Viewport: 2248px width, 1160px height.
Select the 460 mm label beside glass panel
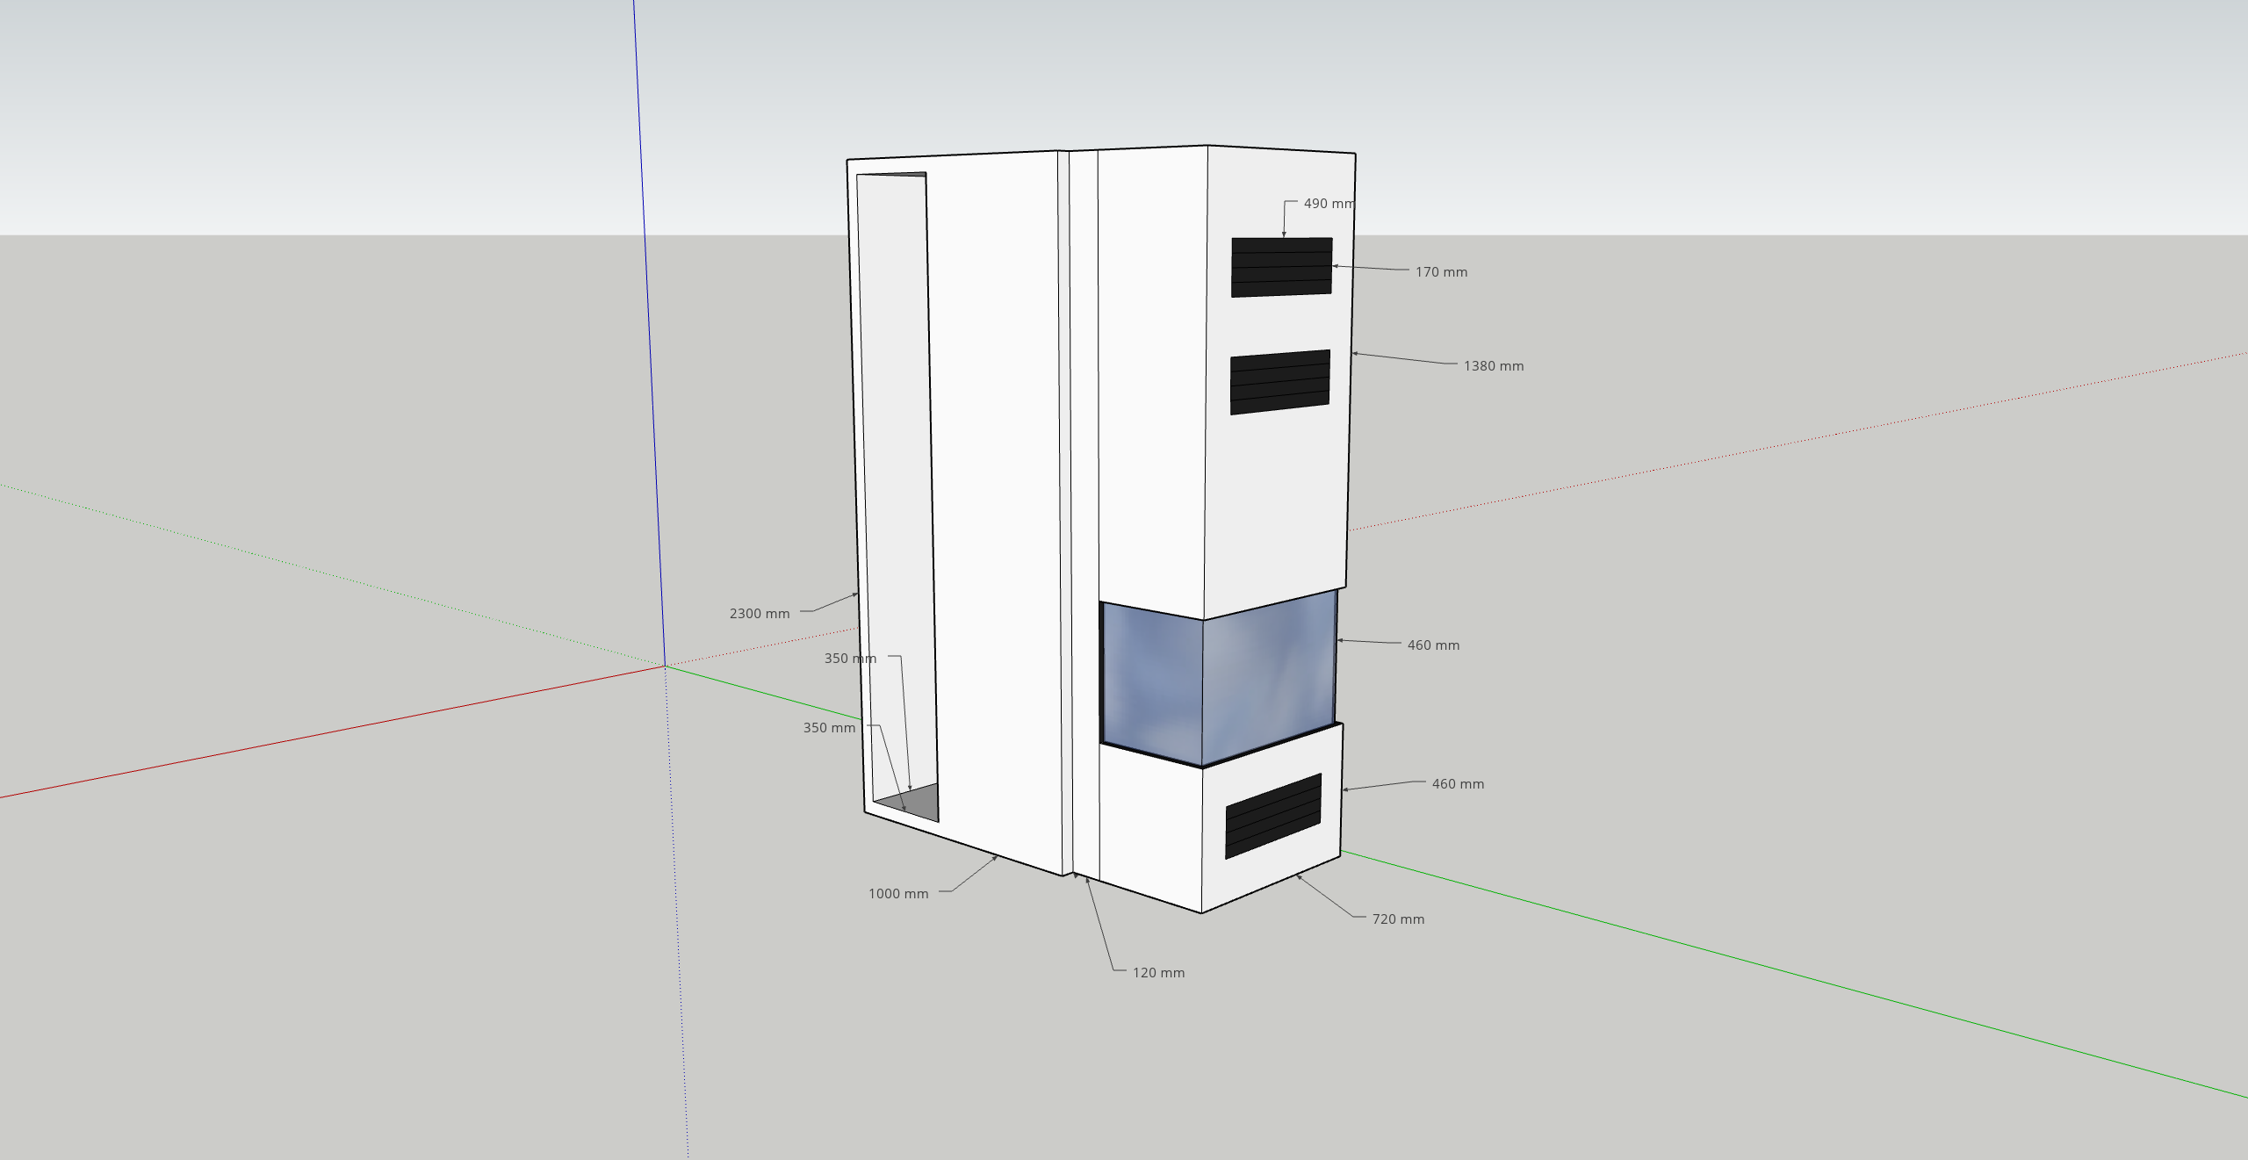[x=1433, y=645]
